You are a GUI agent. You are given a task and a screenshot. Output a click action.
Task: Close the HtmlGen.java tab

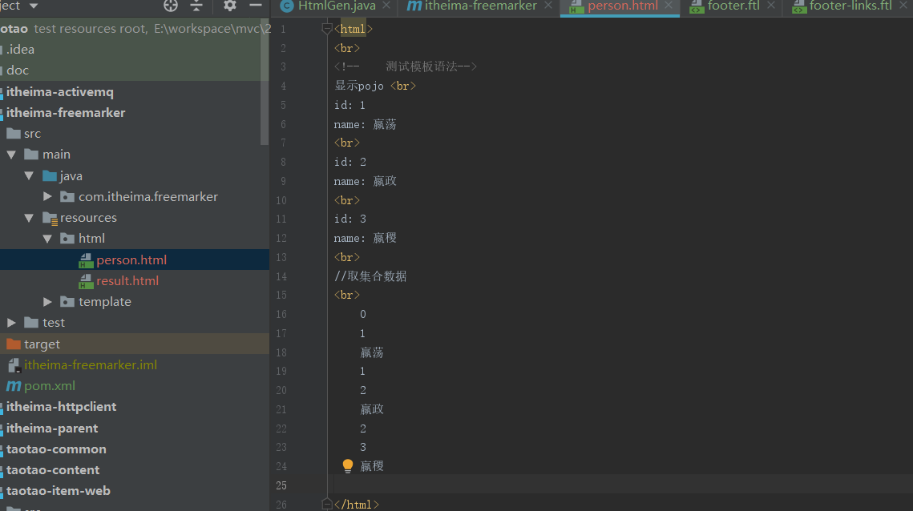386,6
